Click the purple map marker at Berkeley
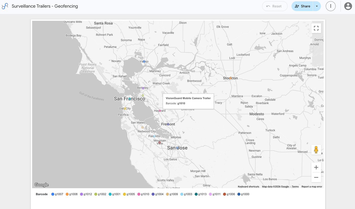 [143, 88]
